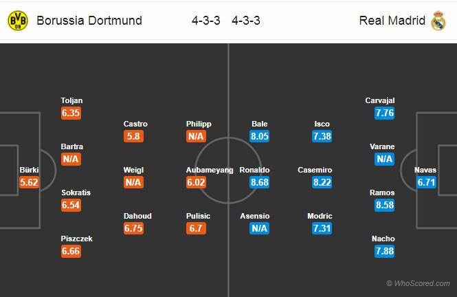Select Navas's 6.71 goalkeeper rating
Screen dimensions: 457x297
426,182
